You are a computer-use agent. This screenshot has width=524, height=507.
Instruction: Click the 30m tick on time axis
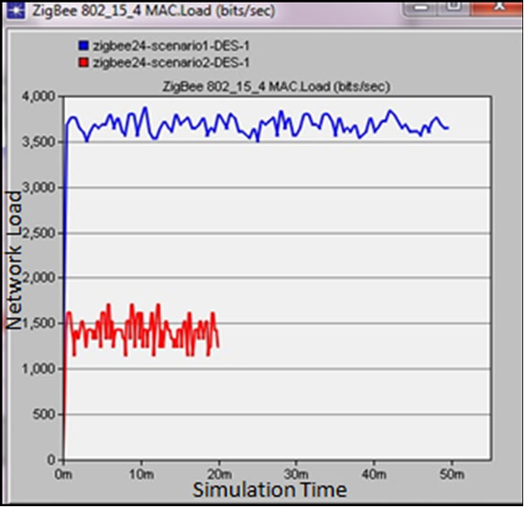click(296, 474)
